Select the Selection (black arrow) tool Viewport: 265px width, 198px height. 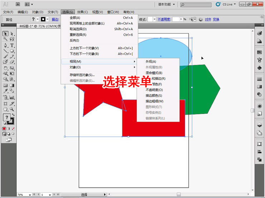pos(5,34)
